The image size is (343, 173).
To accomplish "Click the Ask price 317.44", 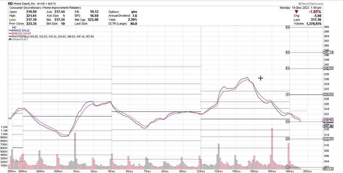I will coord(60,12).
